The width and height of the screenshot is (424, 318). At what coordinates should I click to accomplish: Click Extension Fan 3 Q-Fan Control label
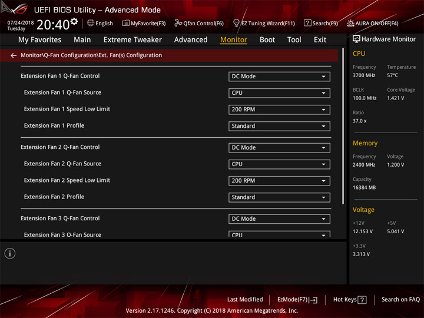60,218
